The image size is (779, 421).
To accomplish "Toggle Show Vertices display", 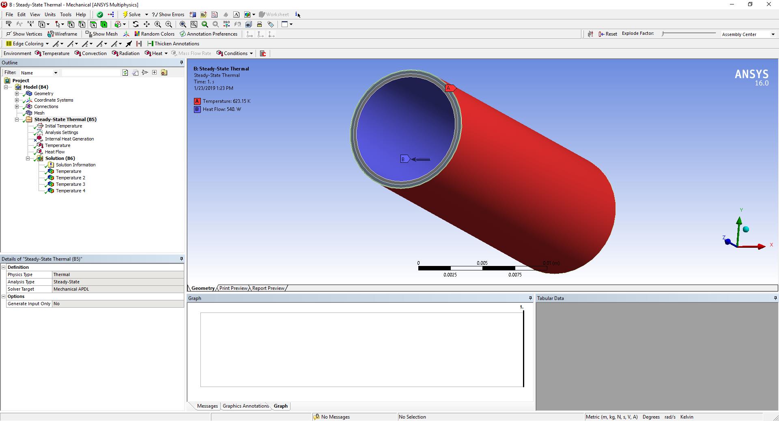I will click(24, 34).
